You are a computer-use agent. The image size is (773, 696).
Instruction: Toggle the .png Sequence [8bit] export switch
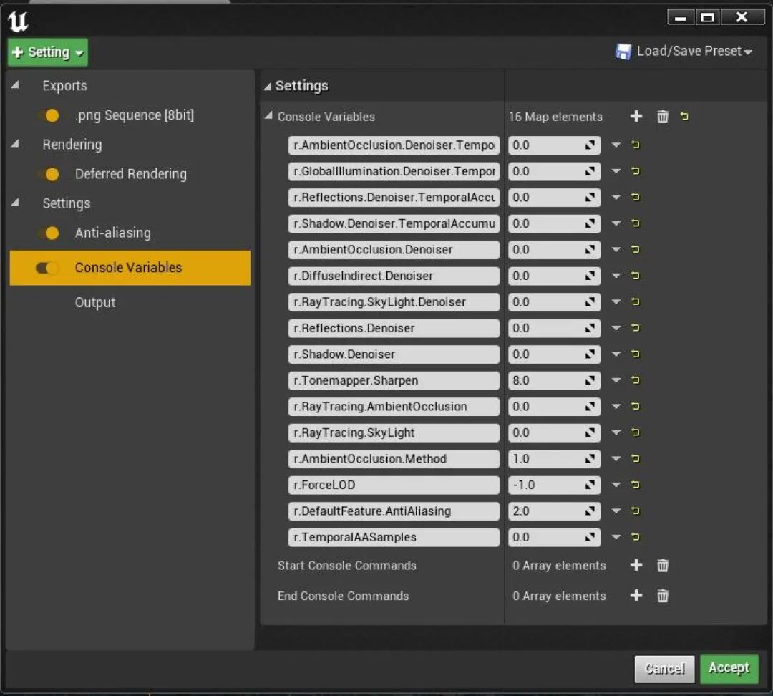(49, 115)
